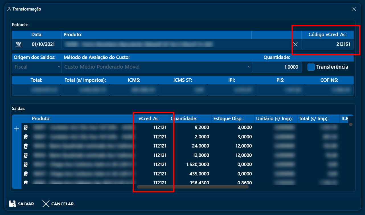This screenshot has width=365, height=215.
Task: Clear the selected product with the X icon
Action: (296, 44)
